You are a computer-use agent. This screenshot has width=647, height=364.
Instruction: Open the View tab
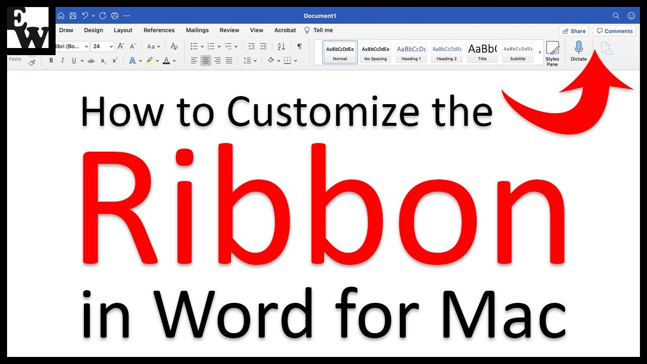click(x=257, y=30)
